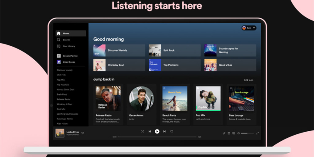Like the song Locked Eyes
314x157 pixels.
[82, 133]
